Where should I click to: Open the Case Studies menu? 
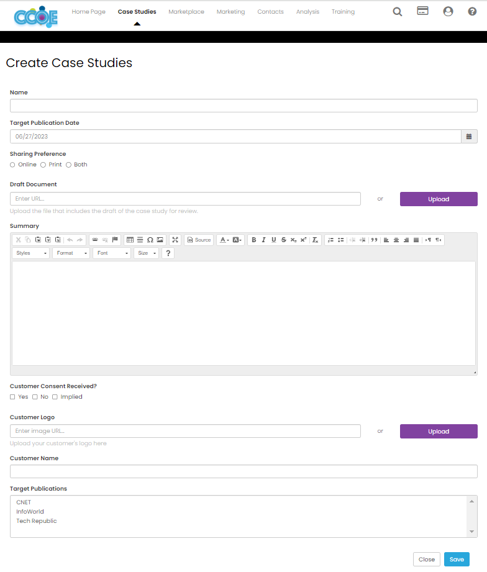click(137, 12)
